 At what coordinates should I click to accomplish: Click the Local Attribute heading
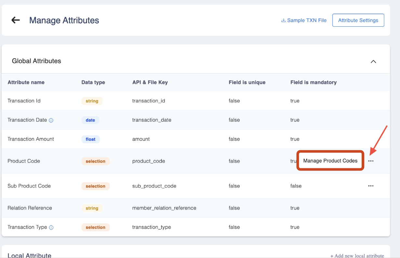click(29, 255)
